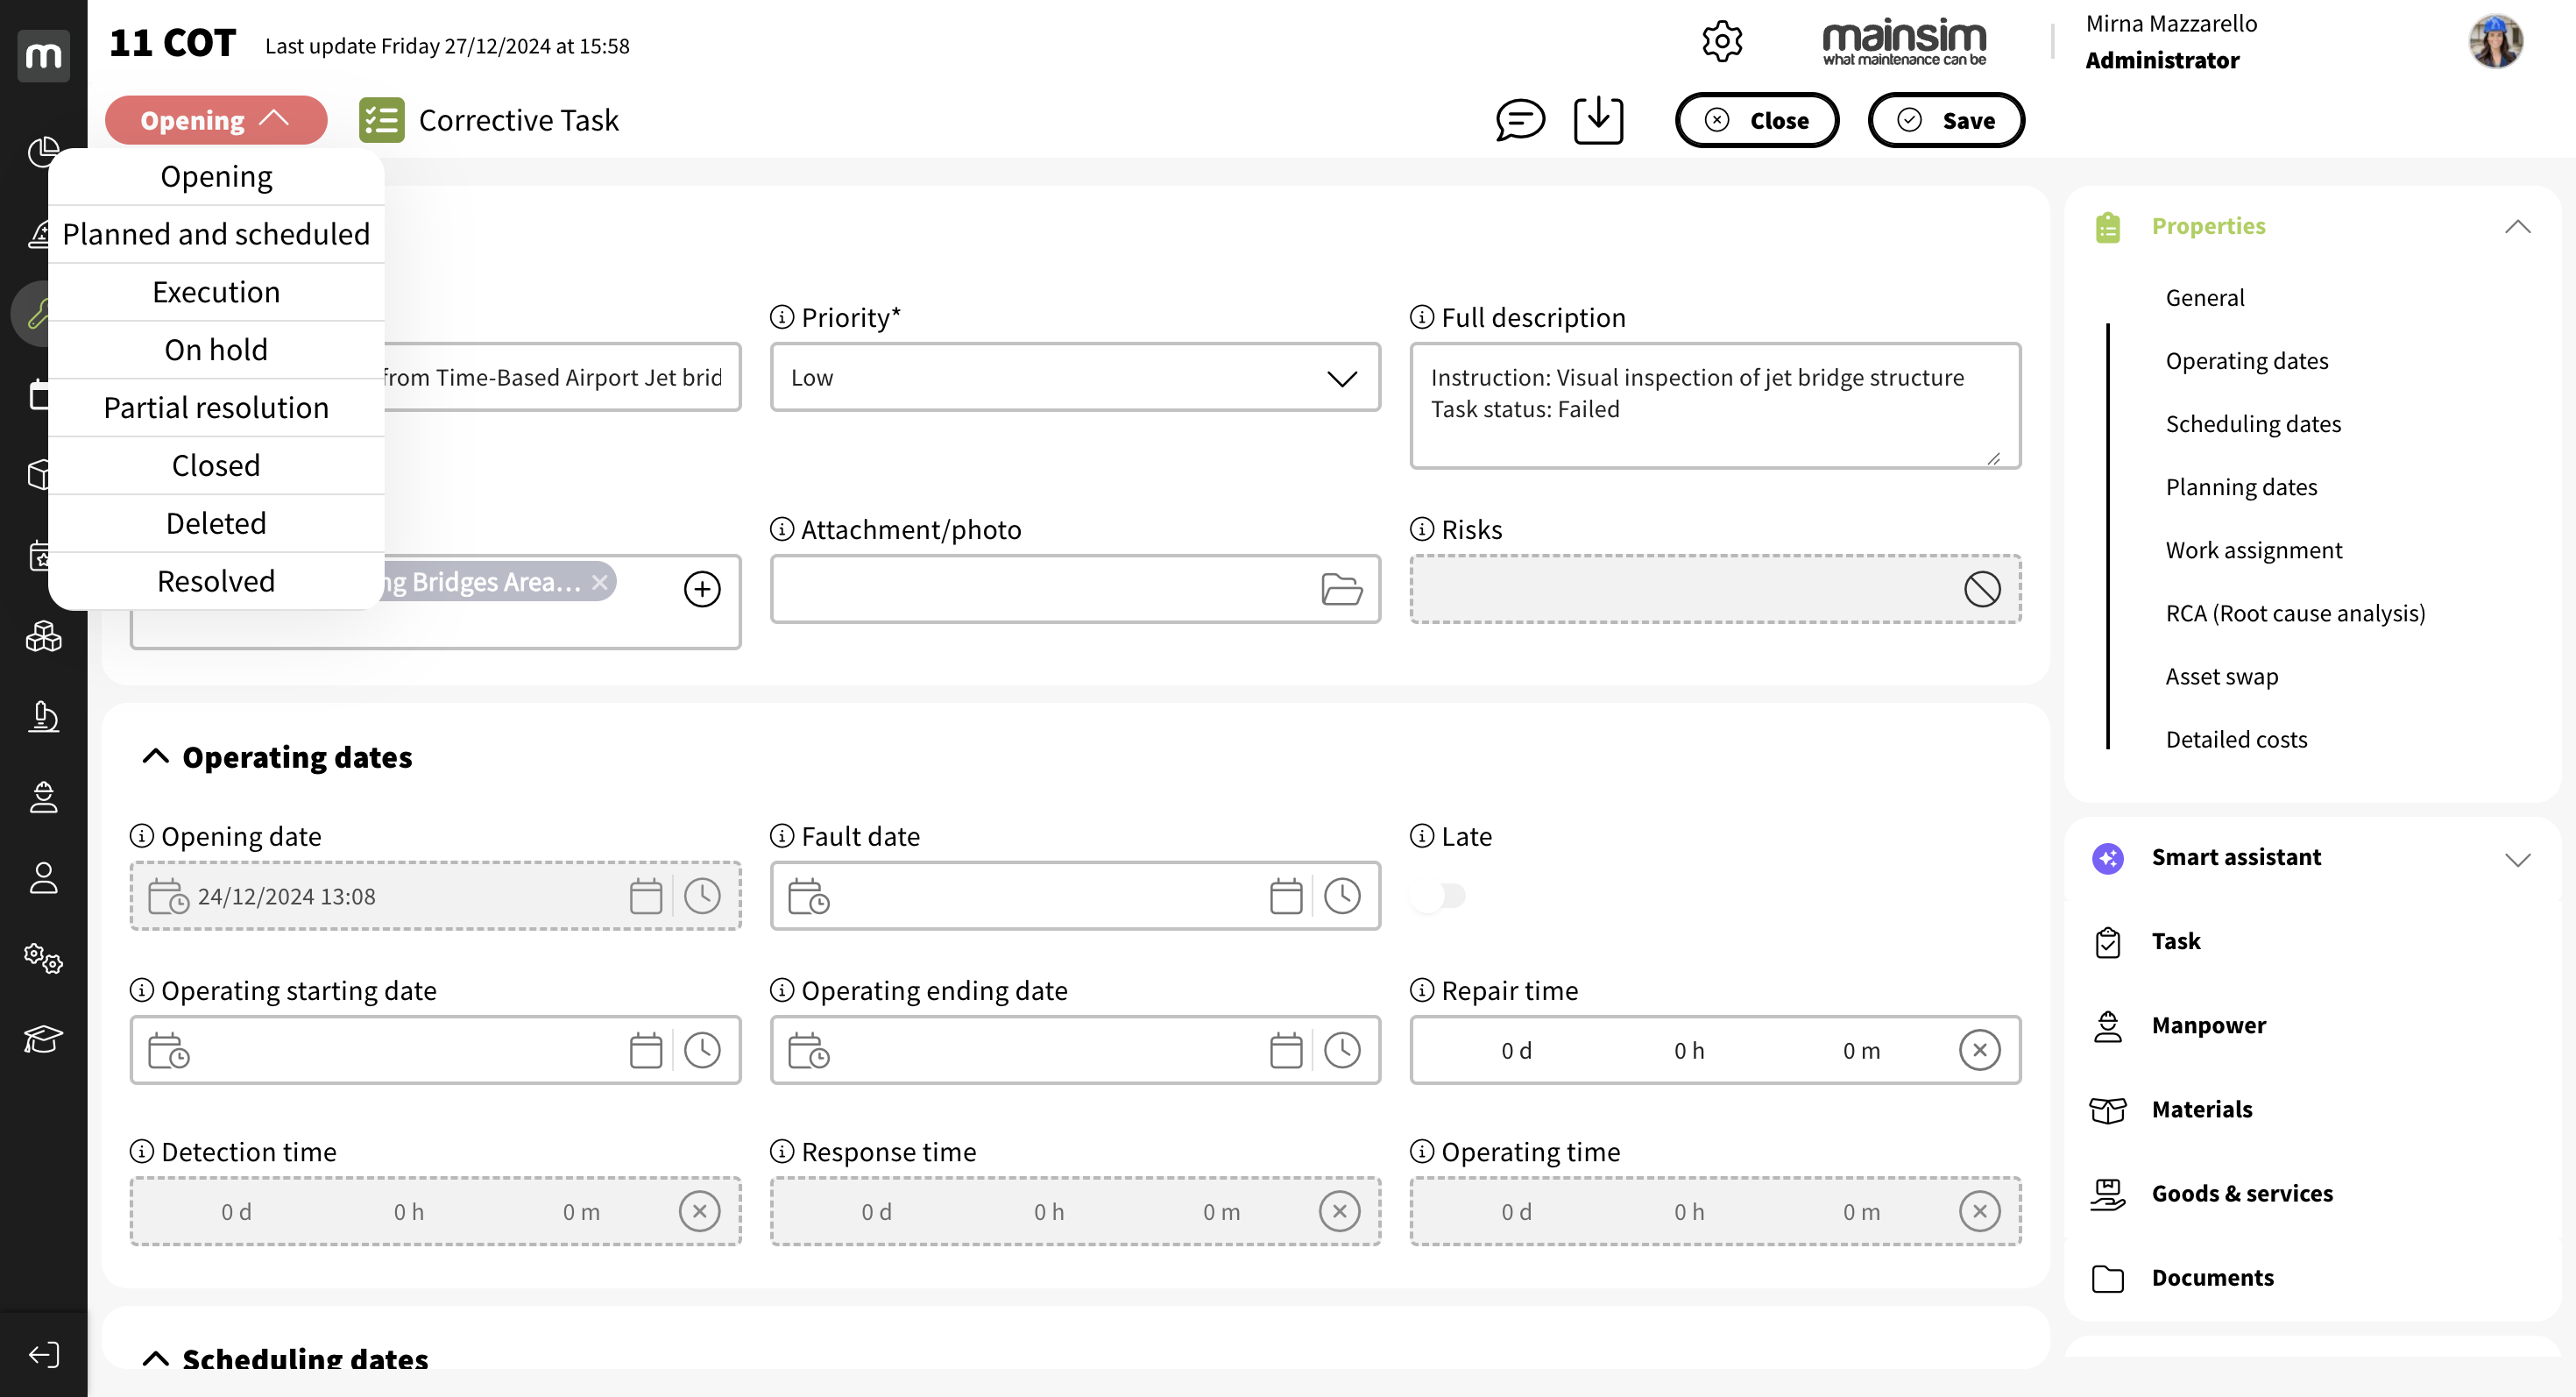Click the export/download icon near Close button
The width and height of the screenshot is (2576, 1397).
1597,120
